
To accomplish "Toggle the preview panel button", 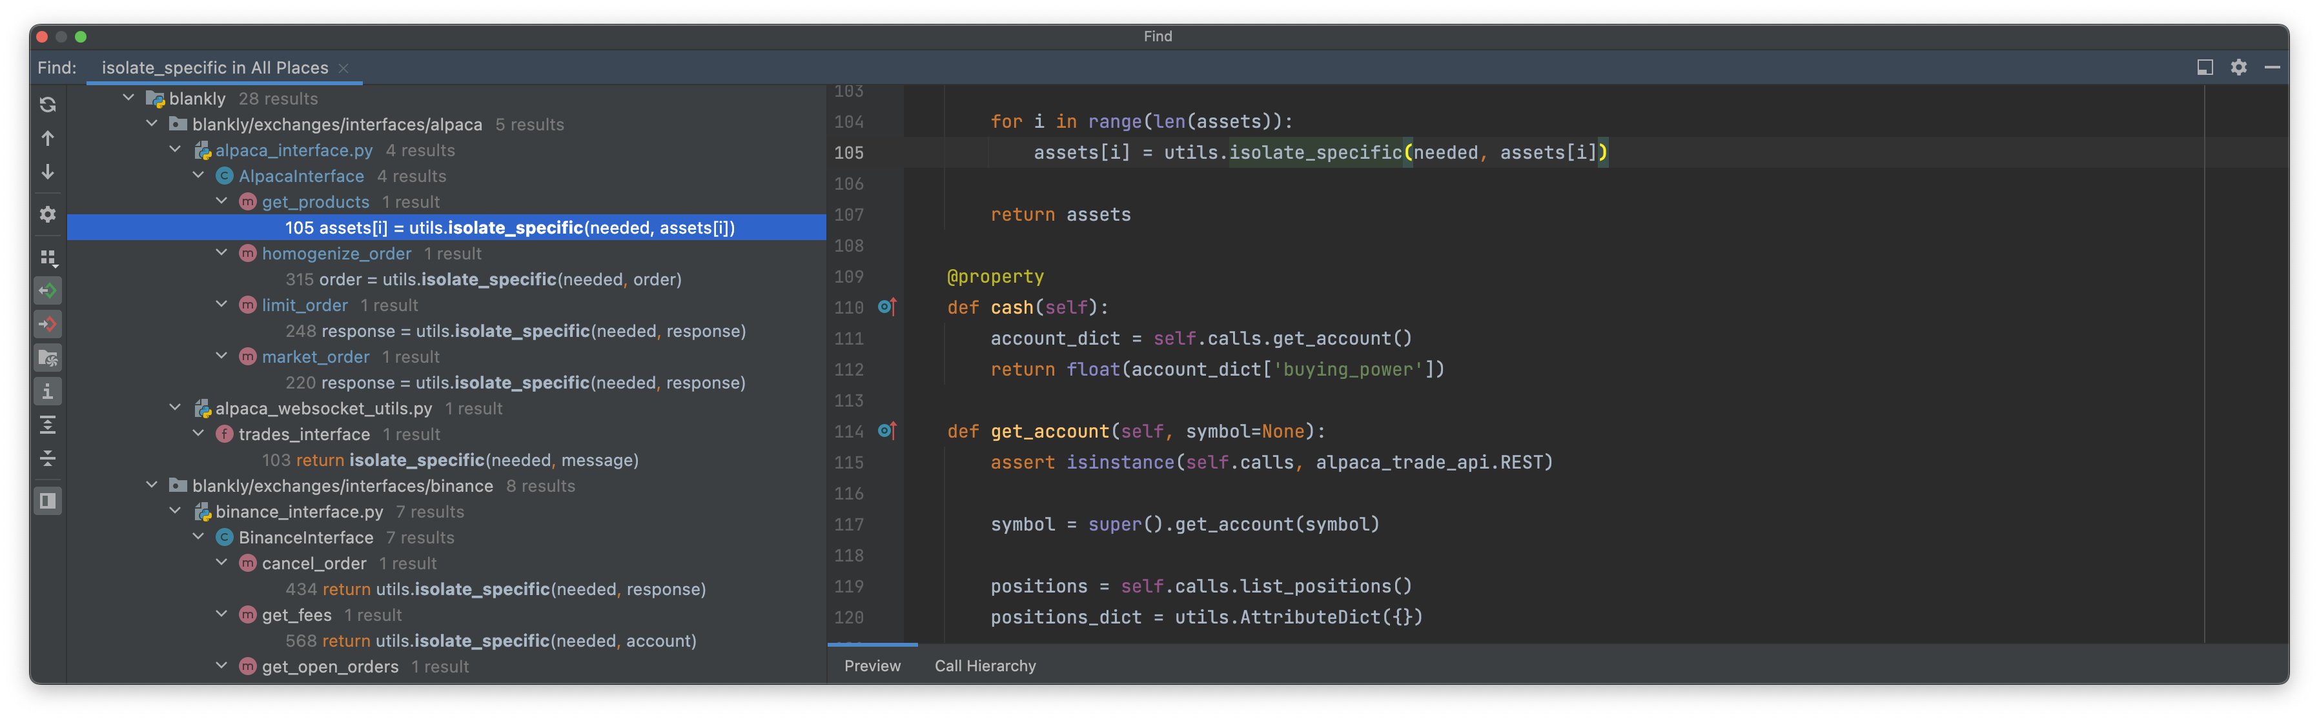I will 48,500.
